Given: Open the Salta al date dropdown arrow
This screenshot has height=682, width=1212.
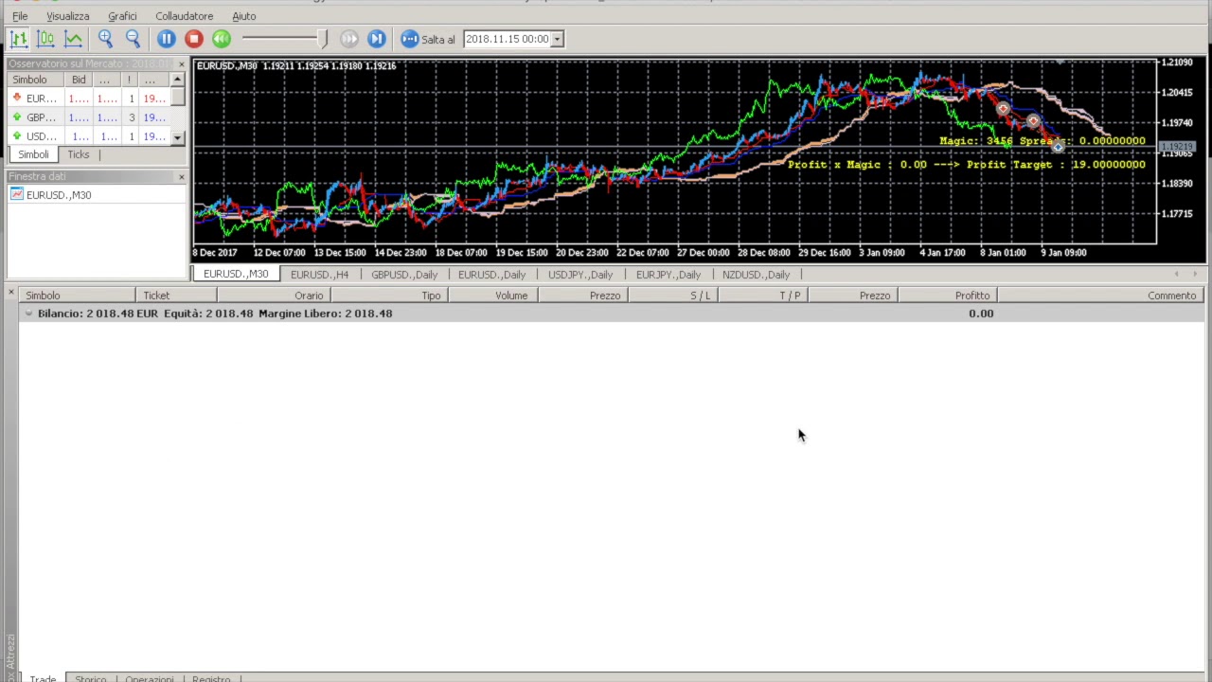Looking at the screenshot, I should pos(558,39).
